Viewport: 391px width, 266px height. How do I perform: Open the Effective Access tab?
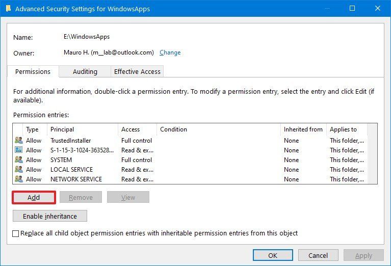pyautogui.click(x=137, y=72)
